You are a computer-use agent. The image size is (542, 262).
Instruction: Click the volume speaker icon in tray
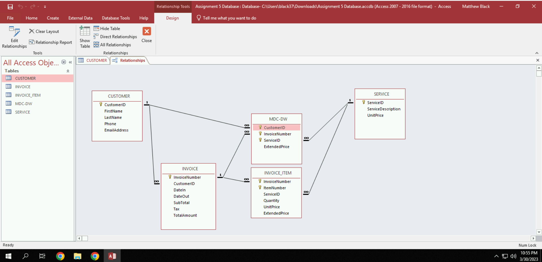513,256
